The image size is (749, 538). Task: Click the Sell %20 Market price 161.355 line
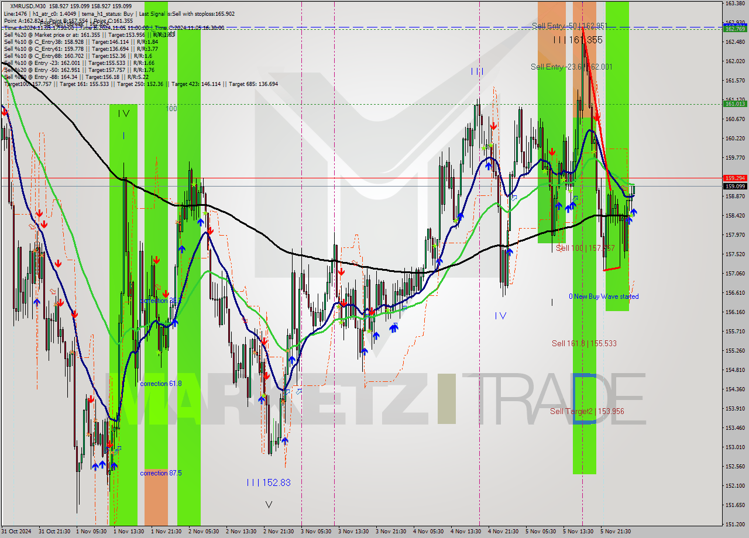89,35
